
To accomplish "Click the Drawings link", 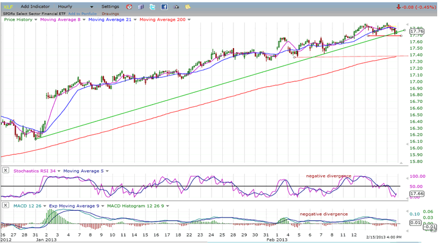I will click(x=110, y=13).
